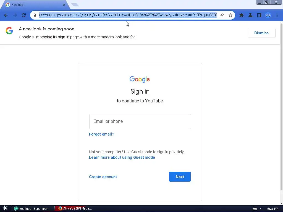
Task: Click the 'Sign in' heading text
Action: (140, 91)
